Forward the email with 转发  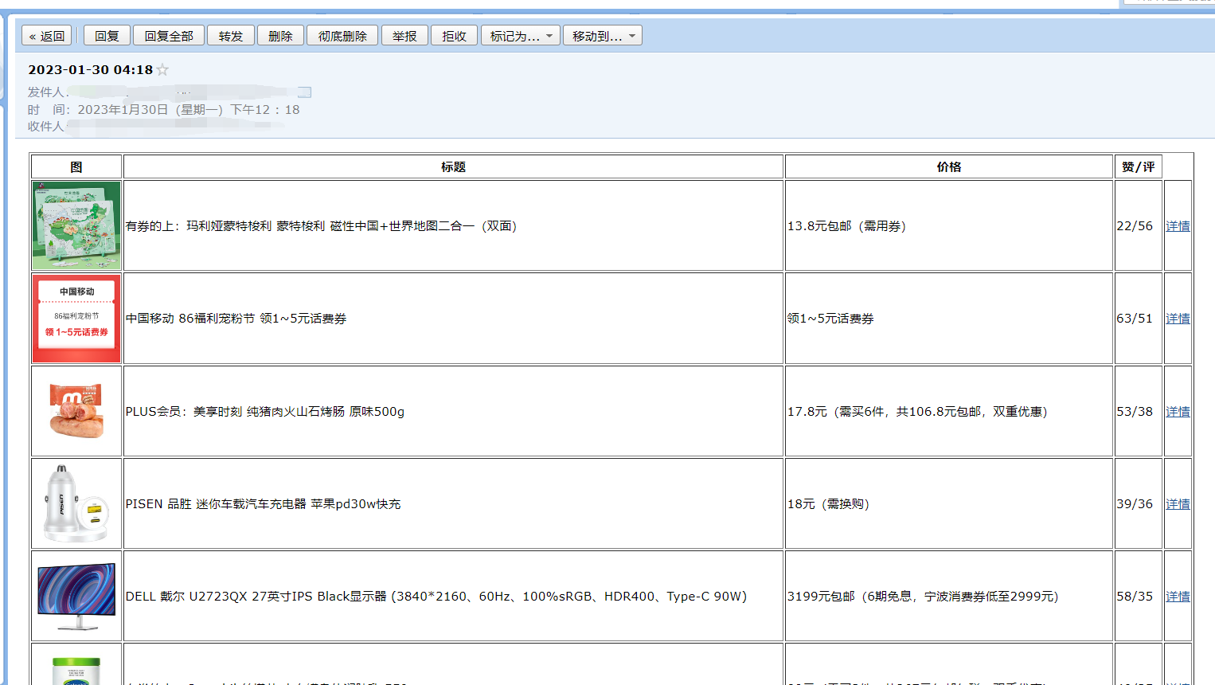[x=231, y=36]
